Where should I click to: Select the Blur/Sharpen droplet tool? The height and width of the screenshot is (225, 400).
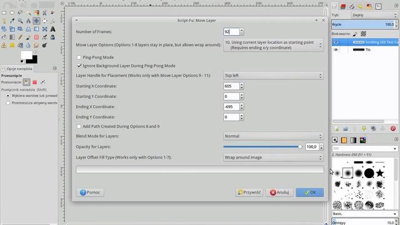pyautogui.click(x=28, y=46)
